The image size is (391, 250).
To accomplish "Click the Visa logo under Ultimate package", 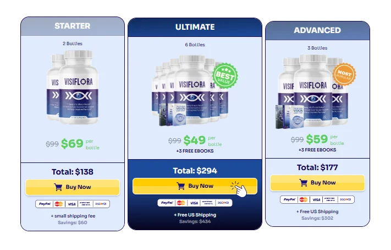I will 194,203.
